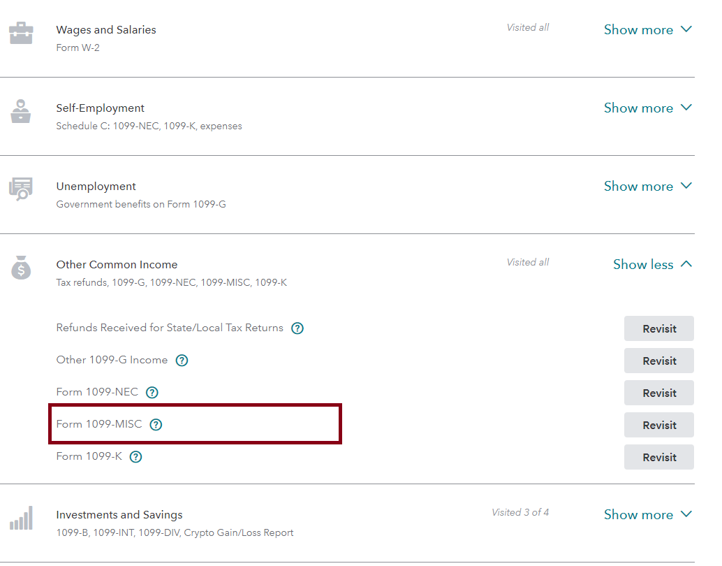Show help tooltip for Form 1099-MISC
722x566 pixels.
156,425
